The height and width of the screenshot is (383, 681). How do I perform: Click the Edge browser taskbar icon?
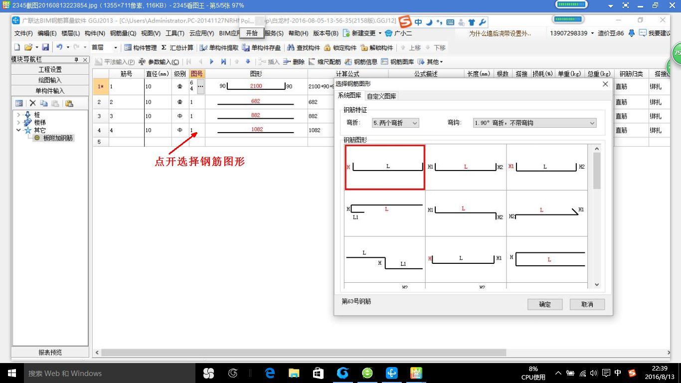pos(270,373)
